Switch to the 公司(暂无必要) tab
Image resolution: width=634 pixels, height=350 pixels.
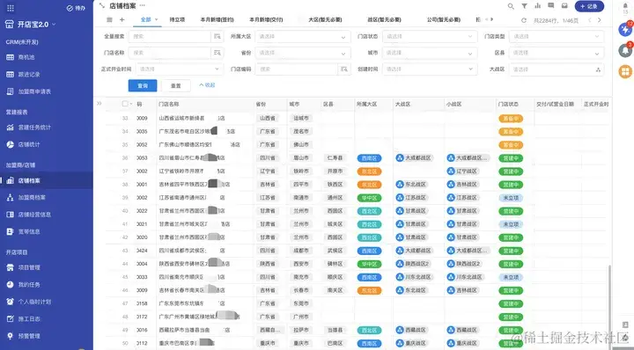(x=444, y=19)
